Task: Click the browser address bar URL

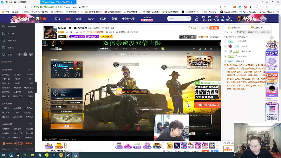Action: 73,7
